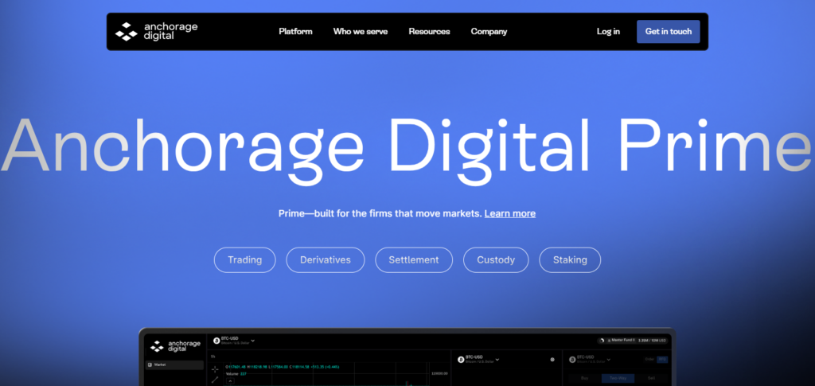Open the Company menu
815x386 pixels.
click(489, 31)
